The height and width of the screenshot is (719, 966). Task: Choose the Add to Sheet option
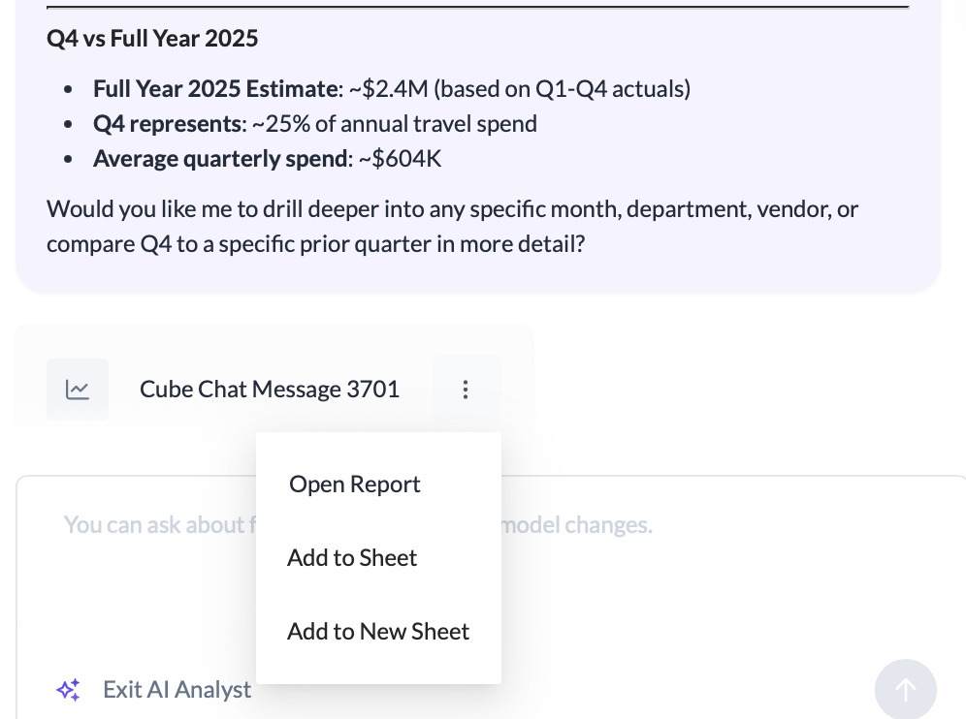coord(352,558)
